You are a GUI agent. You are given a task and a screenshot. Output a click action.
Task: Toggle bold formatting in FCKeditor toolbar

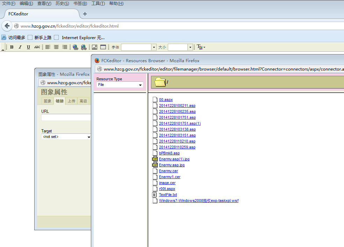[x=12, y=47]
